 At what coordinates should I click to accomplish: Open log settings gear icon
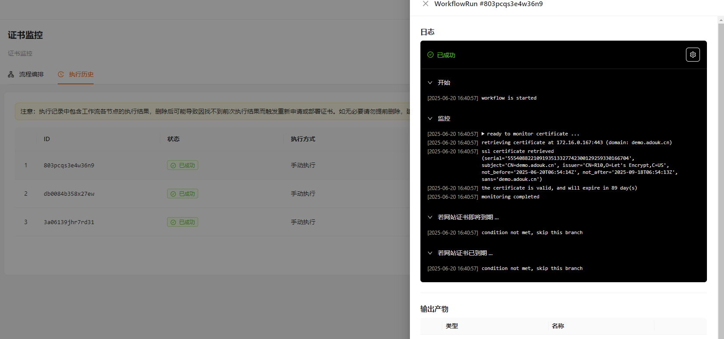(693, 55)
